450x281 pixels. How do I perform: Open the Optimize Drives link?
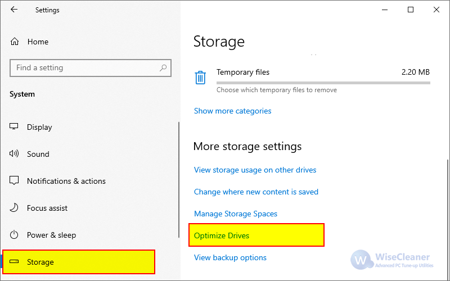pyautogui.click(x=222, y=235)
